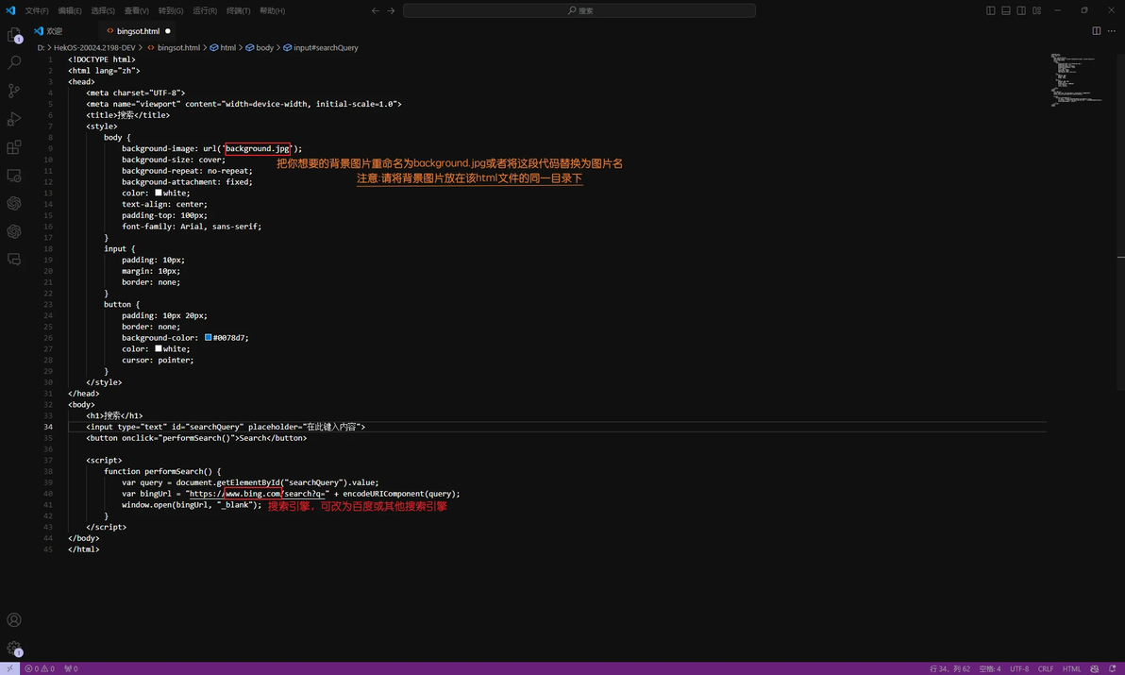Open color picker for #0078d7 swatch

208,337
